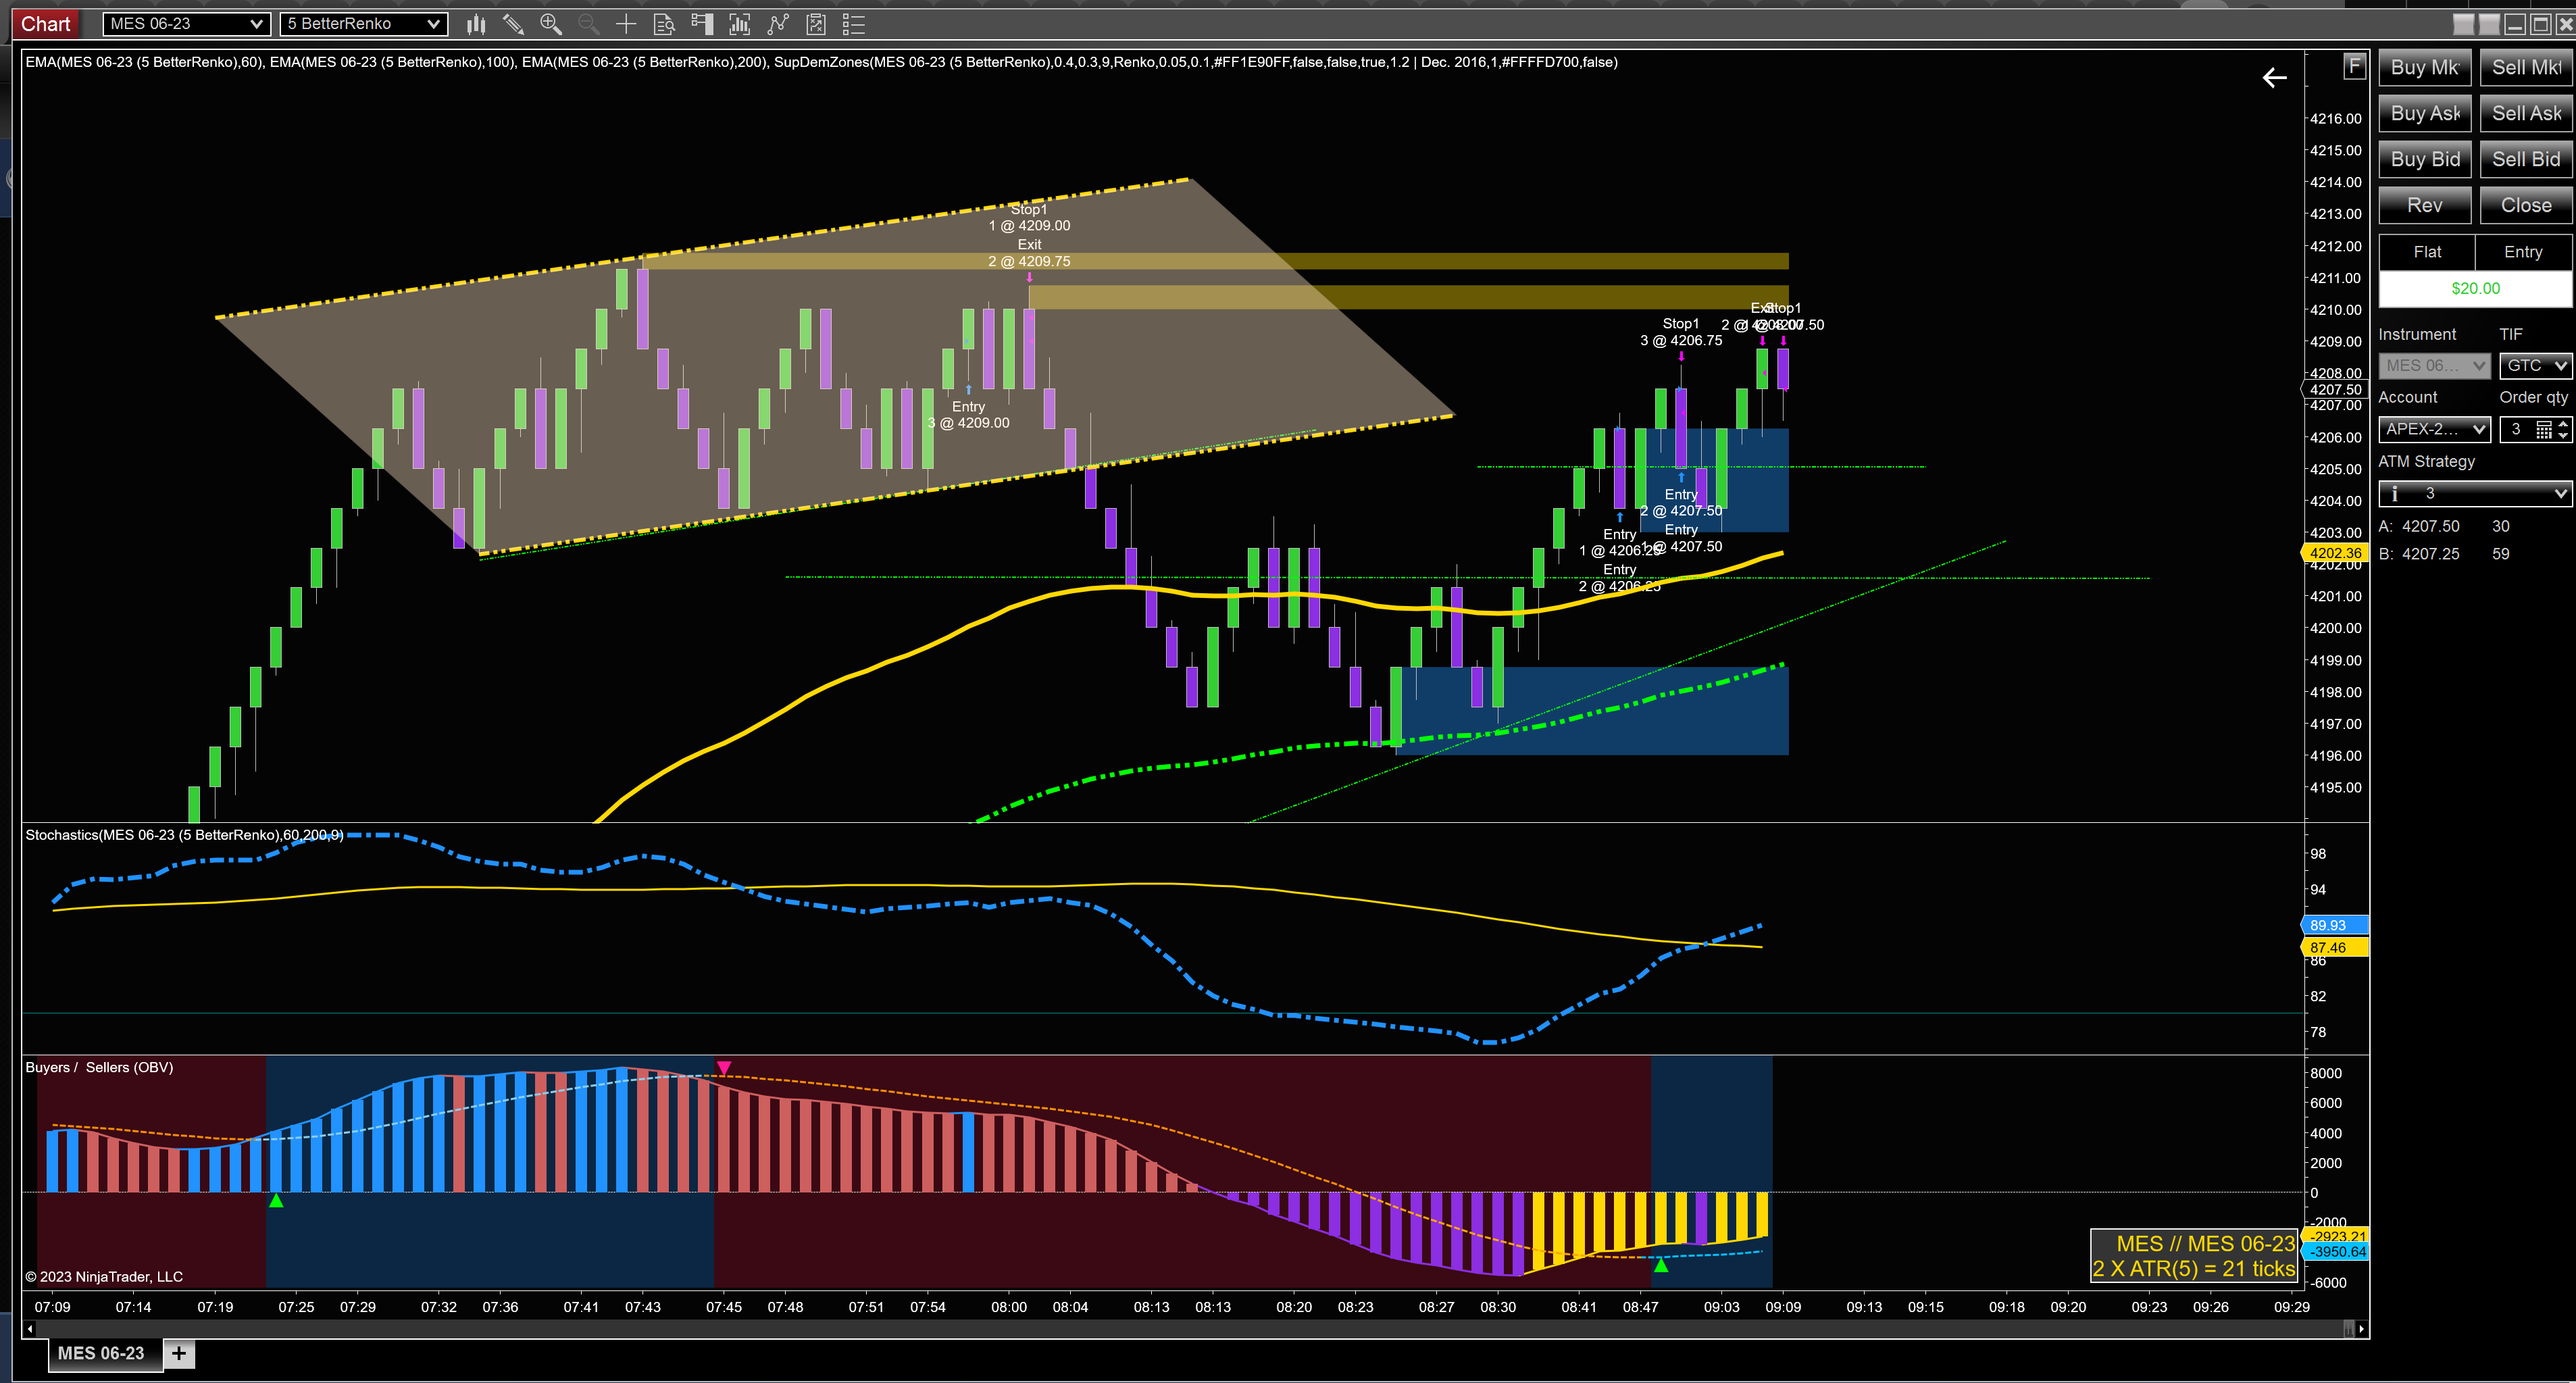Open the bar type chart style icon
Image resolution: width=2576 pixels, height=1383 pixels.
pos(476,24)
